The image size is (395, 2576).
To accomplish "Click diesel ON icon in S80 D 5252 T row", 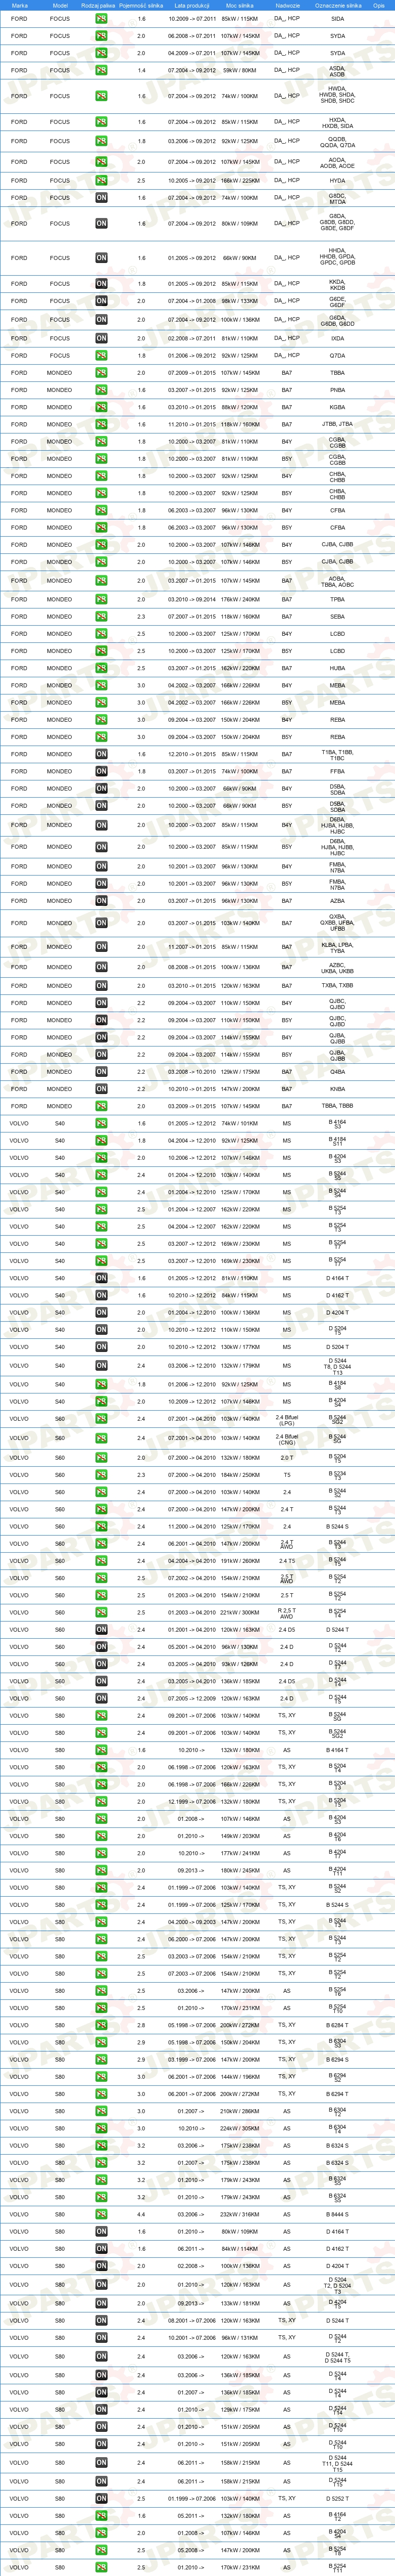I will (101, 2498).
